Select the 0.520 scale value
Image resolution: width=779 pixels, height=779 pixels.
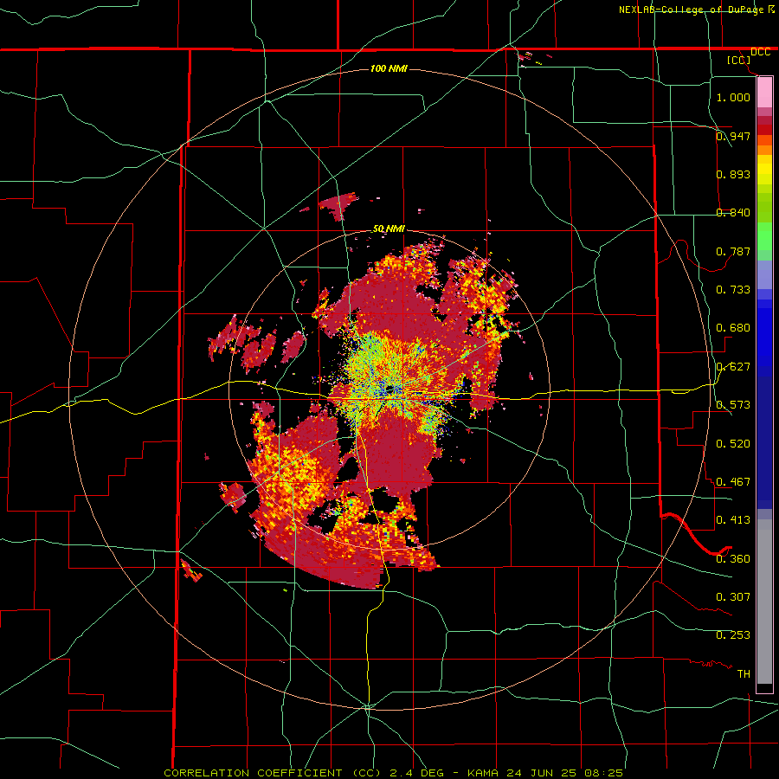point(733,444)
